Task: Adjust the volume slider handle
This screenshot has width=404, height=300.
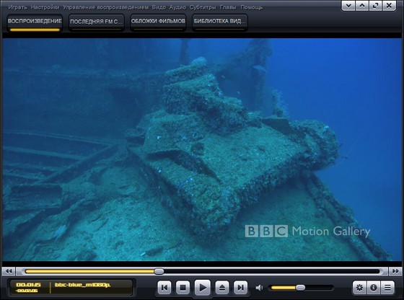Action: point(300,288)
